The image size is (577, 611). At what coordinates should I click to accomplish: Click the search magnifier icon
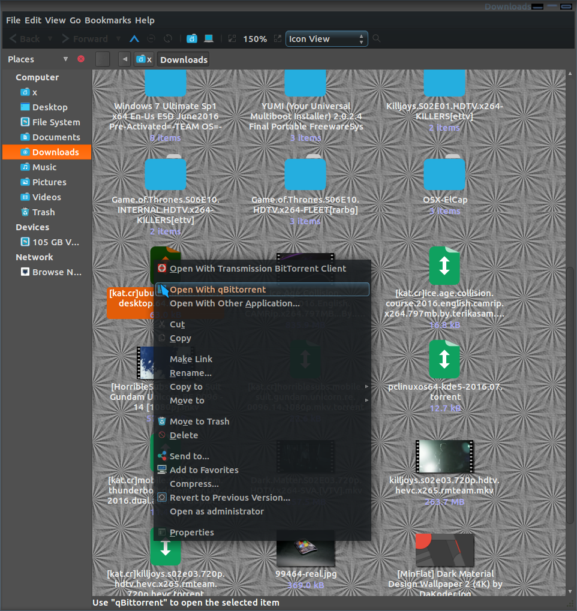coord(376,38)
